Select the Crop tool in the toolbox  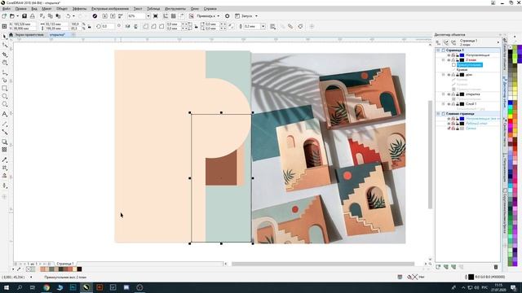pos(5,55)
